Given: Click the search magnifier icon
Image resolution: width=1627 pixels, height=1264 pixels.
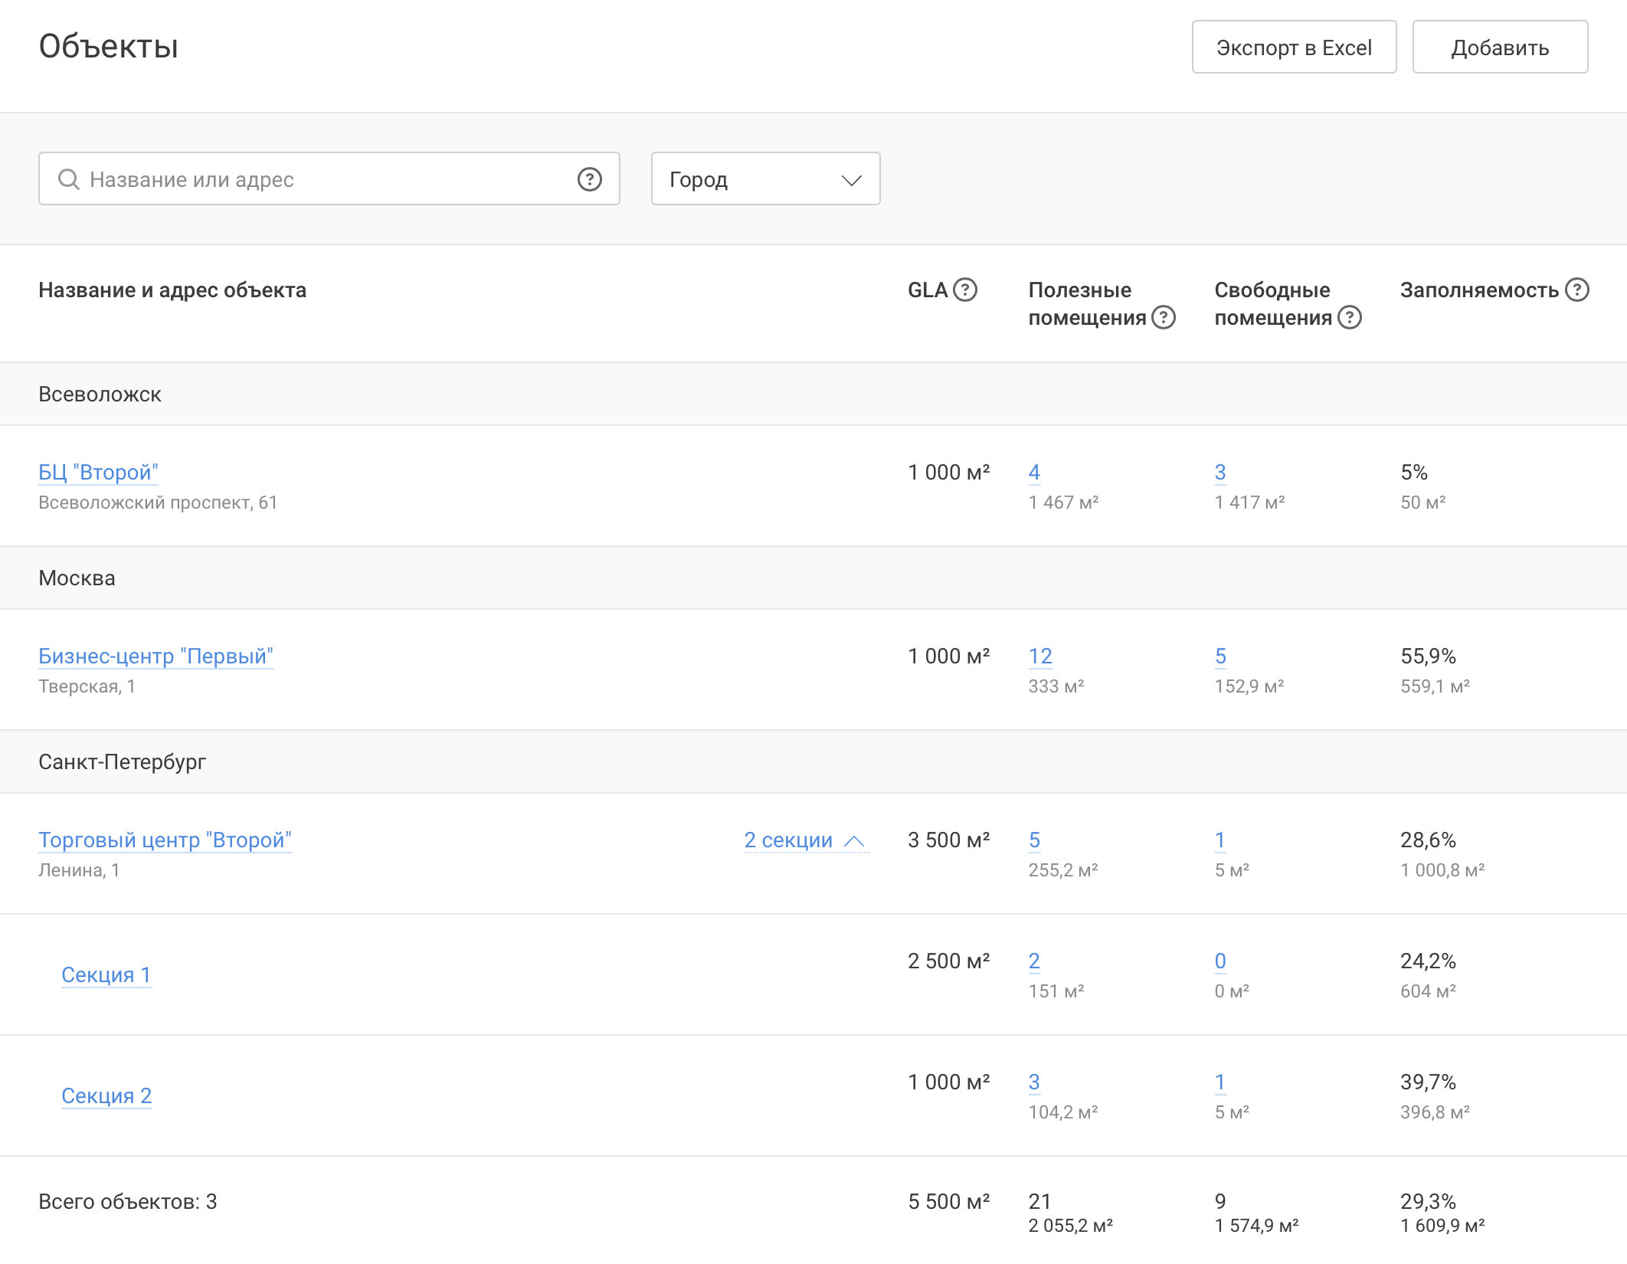Looking at the screenshot, I should point(69,179).
